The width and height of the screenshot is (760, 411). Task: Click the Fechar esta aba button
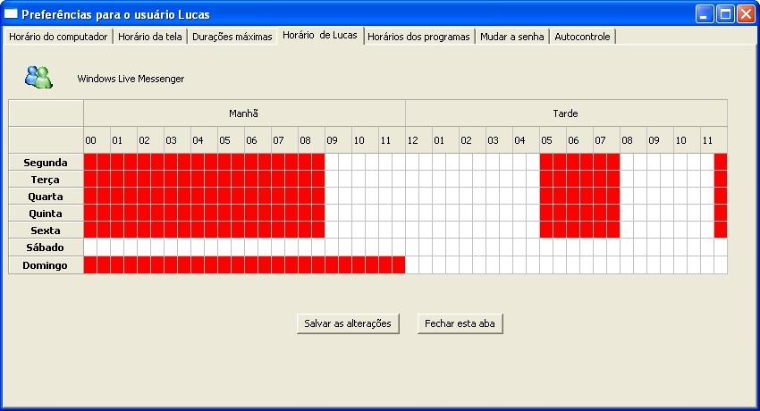point(460,323)
